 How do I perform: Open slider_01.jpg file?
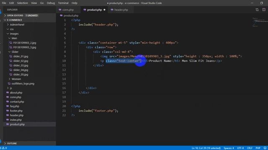pyautogui.click(x=21, y=56)
